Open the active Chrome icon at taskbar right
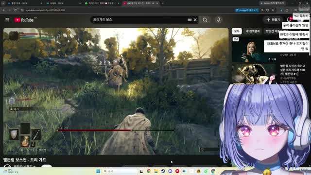The width and height of the screenshot is (311, 175). [x=213, y=171]
